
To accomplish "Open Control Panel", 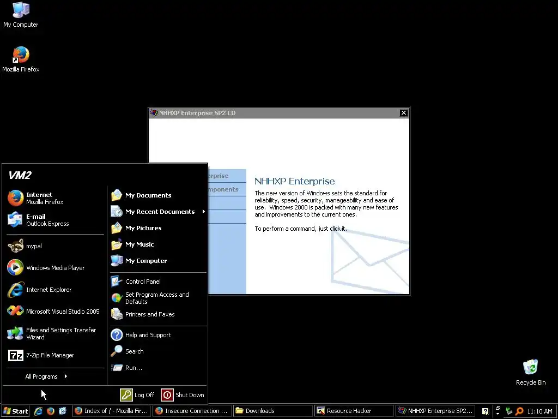I will click(158, 282).
